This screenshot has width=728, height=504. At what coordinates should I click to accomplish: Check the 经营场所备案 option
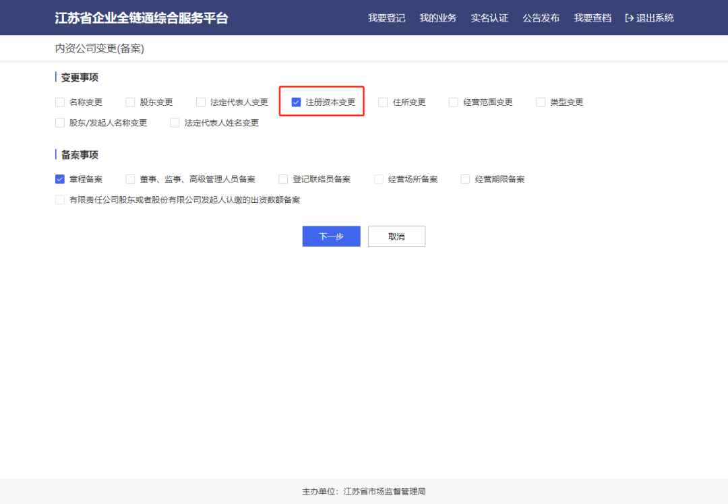point(378,179)
